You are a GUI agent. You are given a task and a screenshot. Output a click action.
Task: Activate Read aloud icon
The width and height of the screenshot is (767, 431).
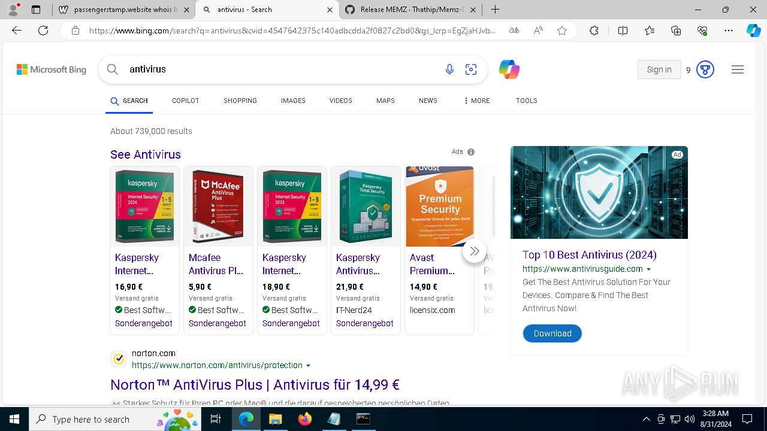tap(538, 31)
